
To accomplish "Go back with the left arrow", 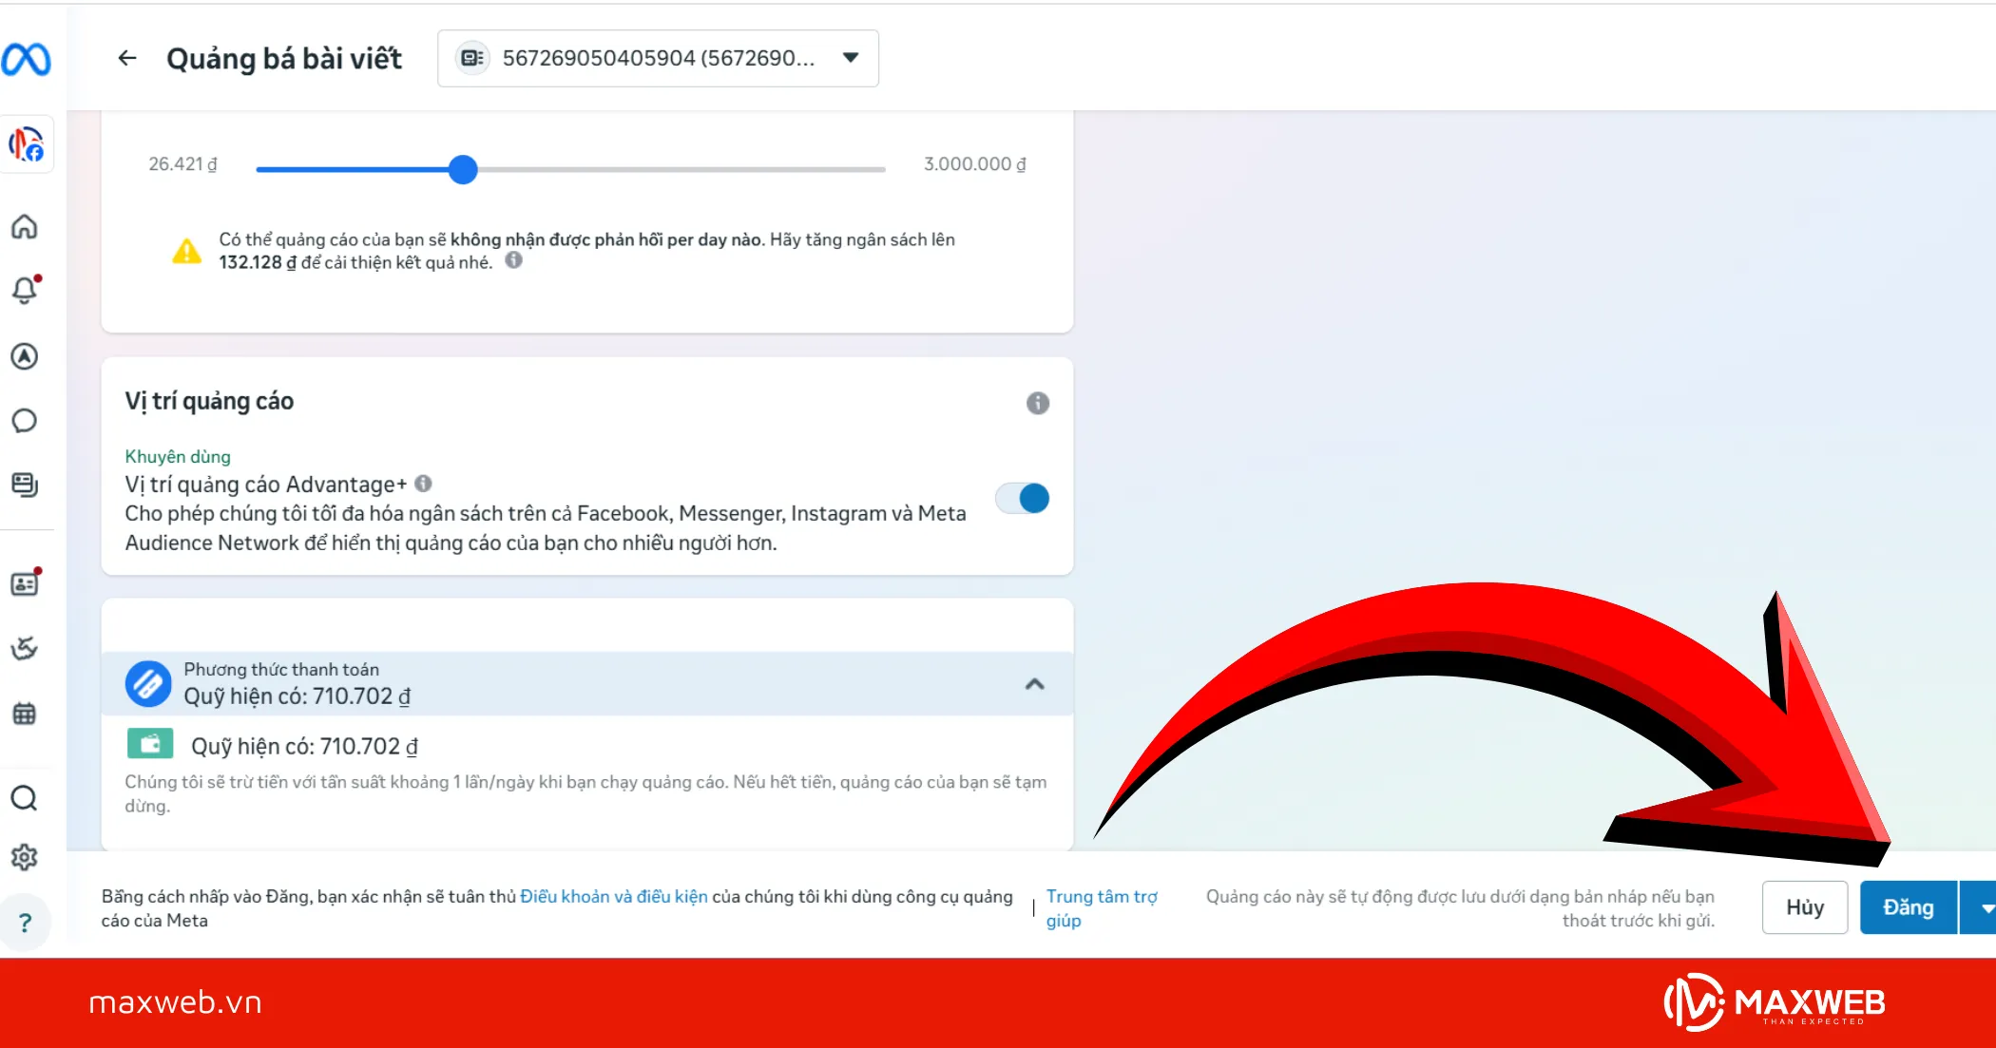I will pyautogui.click(x=127, y=58).
